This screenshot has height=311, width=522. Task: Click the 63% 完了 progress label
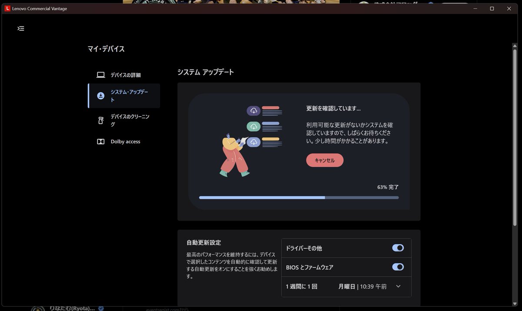(388, 187)
